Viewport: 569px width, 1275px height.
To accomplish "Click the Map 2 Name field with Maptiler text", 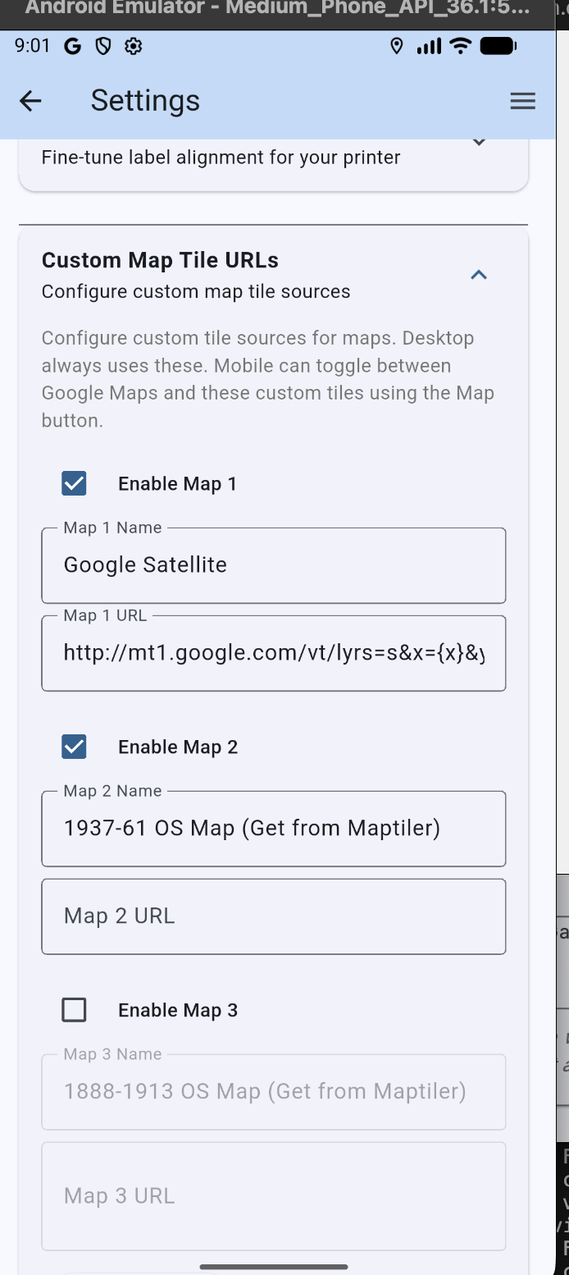I will tap(274, 828).
